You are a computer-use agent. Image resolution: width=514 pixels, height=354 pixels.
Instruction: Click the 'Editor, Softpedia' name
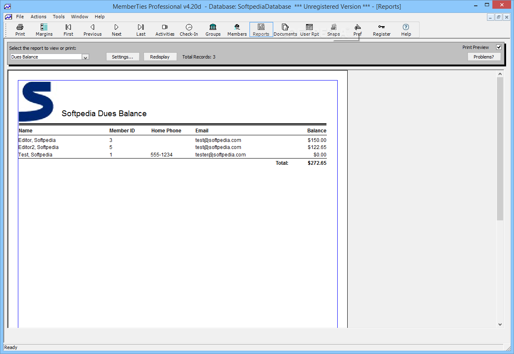[37, 140]
